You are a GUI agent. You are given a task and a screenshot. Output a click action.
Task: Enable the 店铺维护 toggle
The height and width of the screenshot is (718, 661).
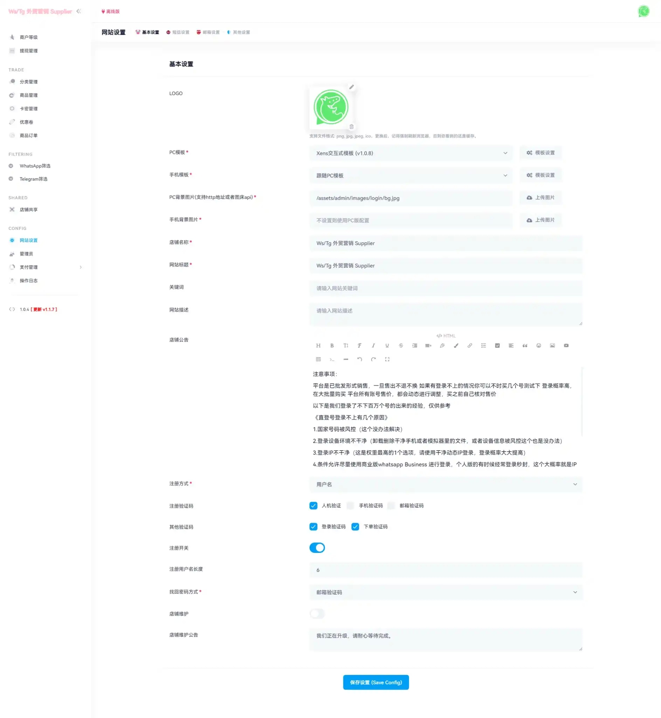pyautogui.click(x=317, y=614)
